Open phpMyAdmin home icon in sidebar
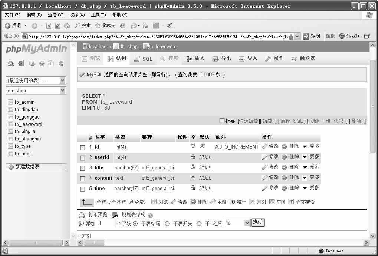The height and width of the screenshot is (256, 378). [x=11, y=64]
